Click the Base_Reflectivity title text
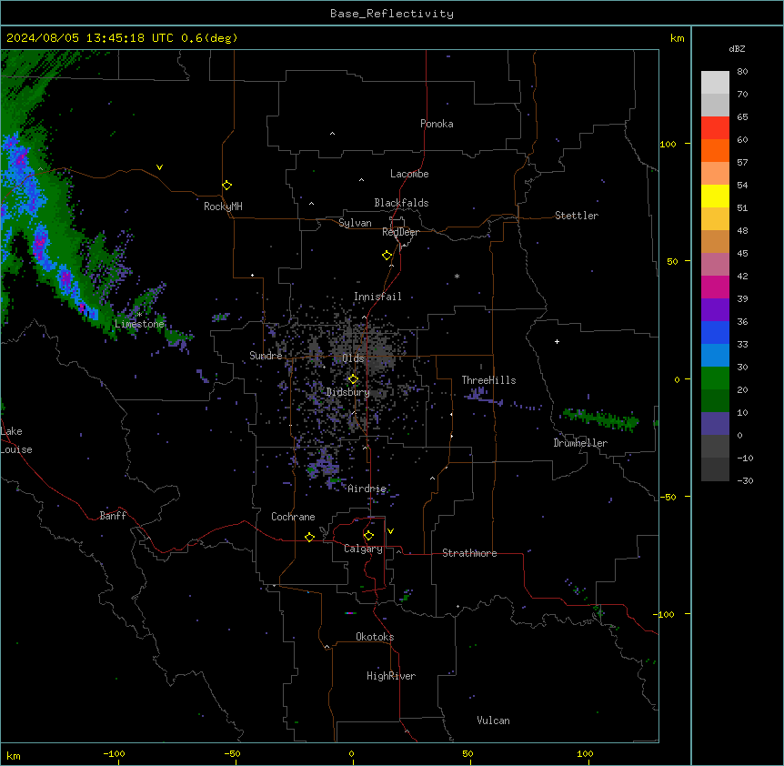The width and height of the screenshot is (784, 766). 392,14
